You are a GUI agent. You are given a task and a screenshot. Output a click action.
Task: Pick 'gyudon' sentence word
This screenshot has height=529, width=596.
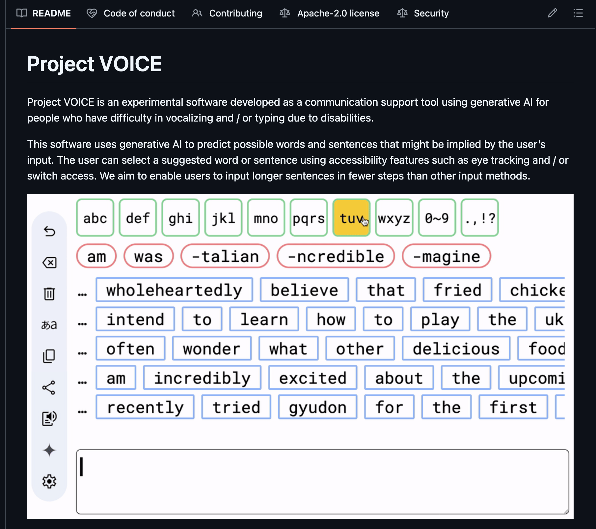(317, 407)
